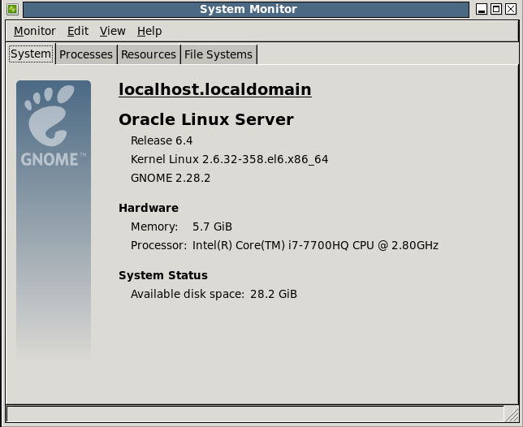Open the Monitor menu
Image resolution: width=523 pixels, height=427 pixels.
tap(34, 31)
